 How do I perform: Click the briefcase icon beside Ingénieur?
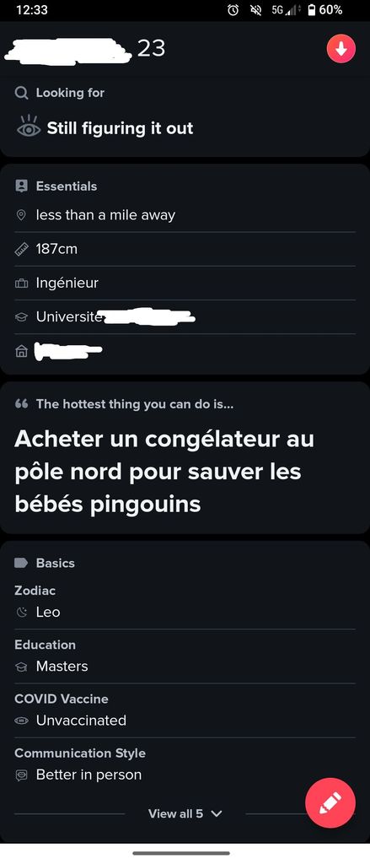[x=21, y=283]
